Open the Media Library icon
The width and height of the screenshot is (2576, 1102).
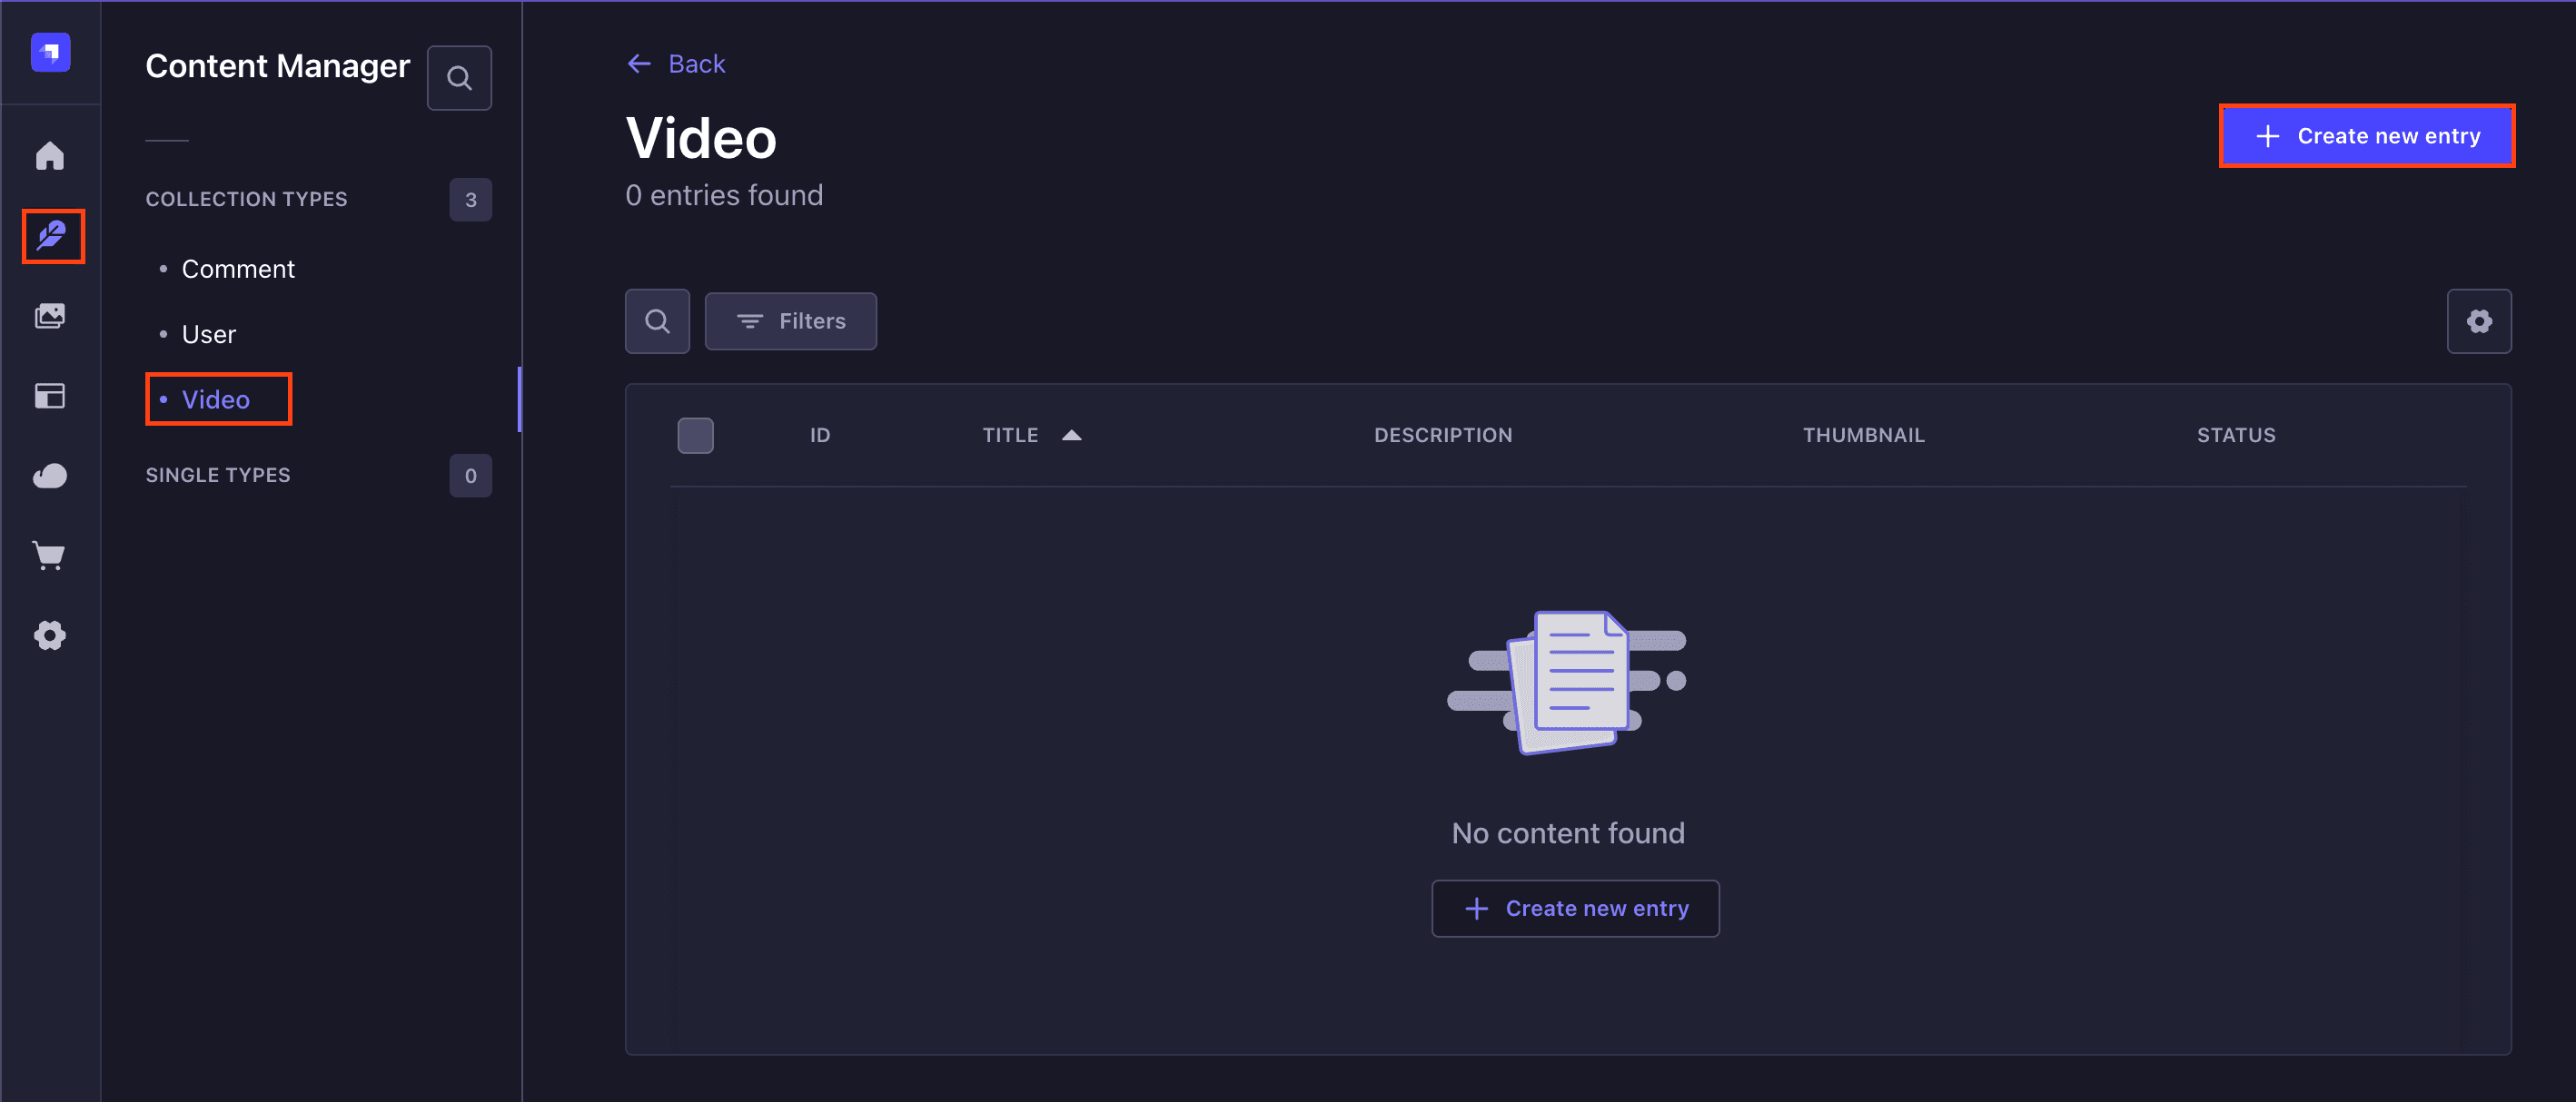50,316
